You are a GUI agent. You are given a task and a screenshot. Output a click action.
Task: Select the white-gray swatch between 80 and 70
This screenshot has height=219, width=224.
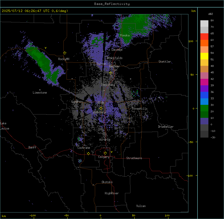click(204, 23)
